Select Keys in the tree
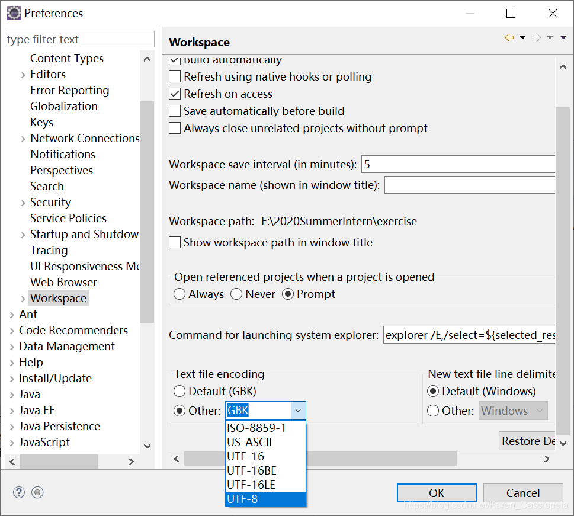 tap(41, 122)
